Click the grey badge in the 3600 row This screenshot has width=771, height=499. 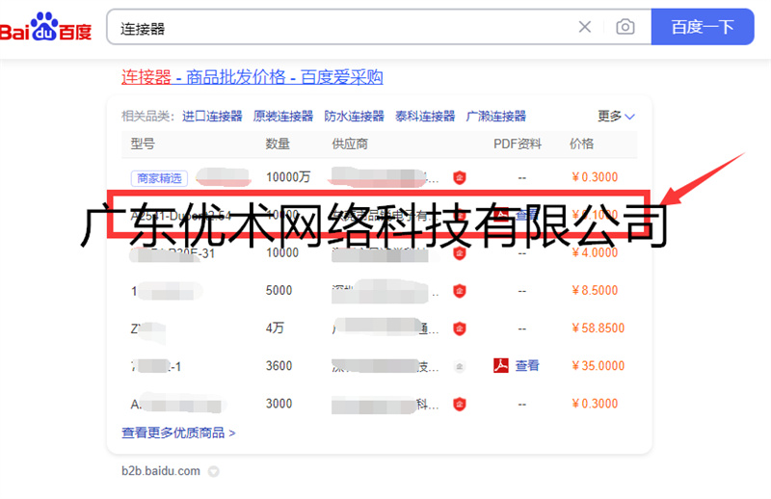coord(460,366)
